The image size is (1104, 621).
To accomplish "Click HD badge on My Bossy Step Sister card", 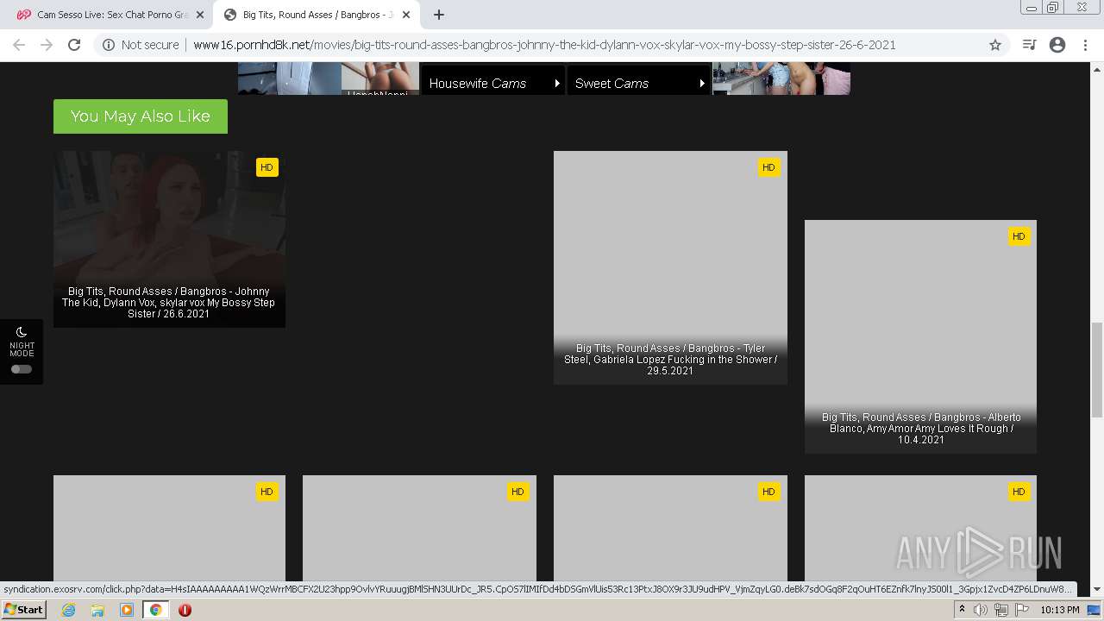I will pyautogui.click(x=267, y=167).
